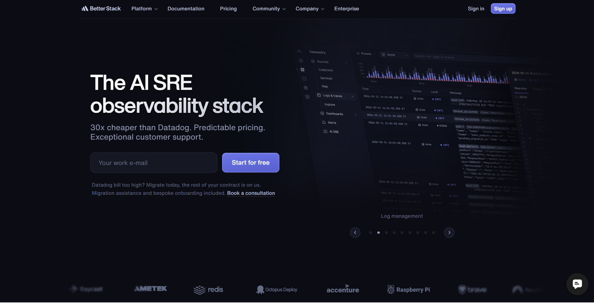Click the Log management caption

pos(402,216)
